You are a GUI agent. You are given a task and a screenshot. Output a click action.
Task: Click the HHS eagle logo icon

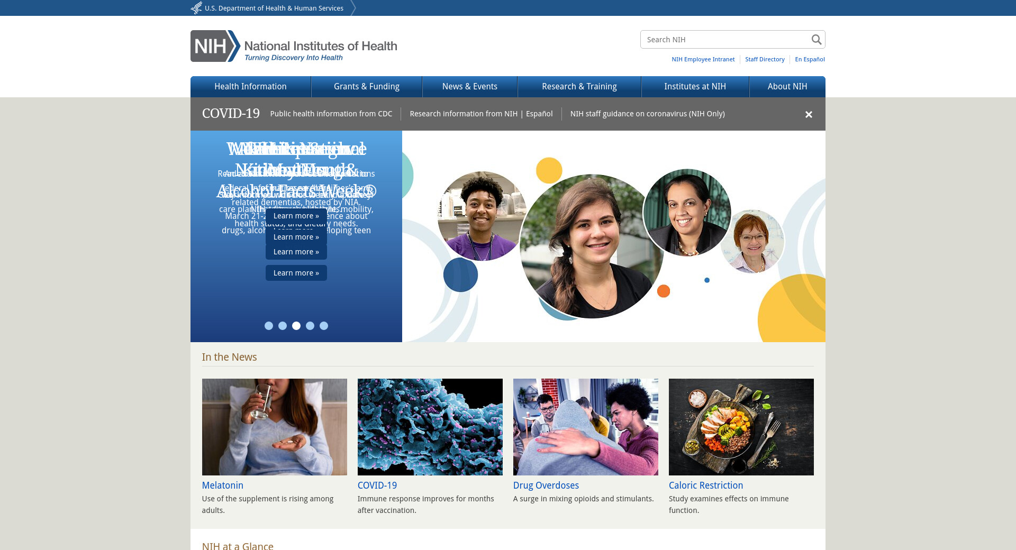coord(196,8)
